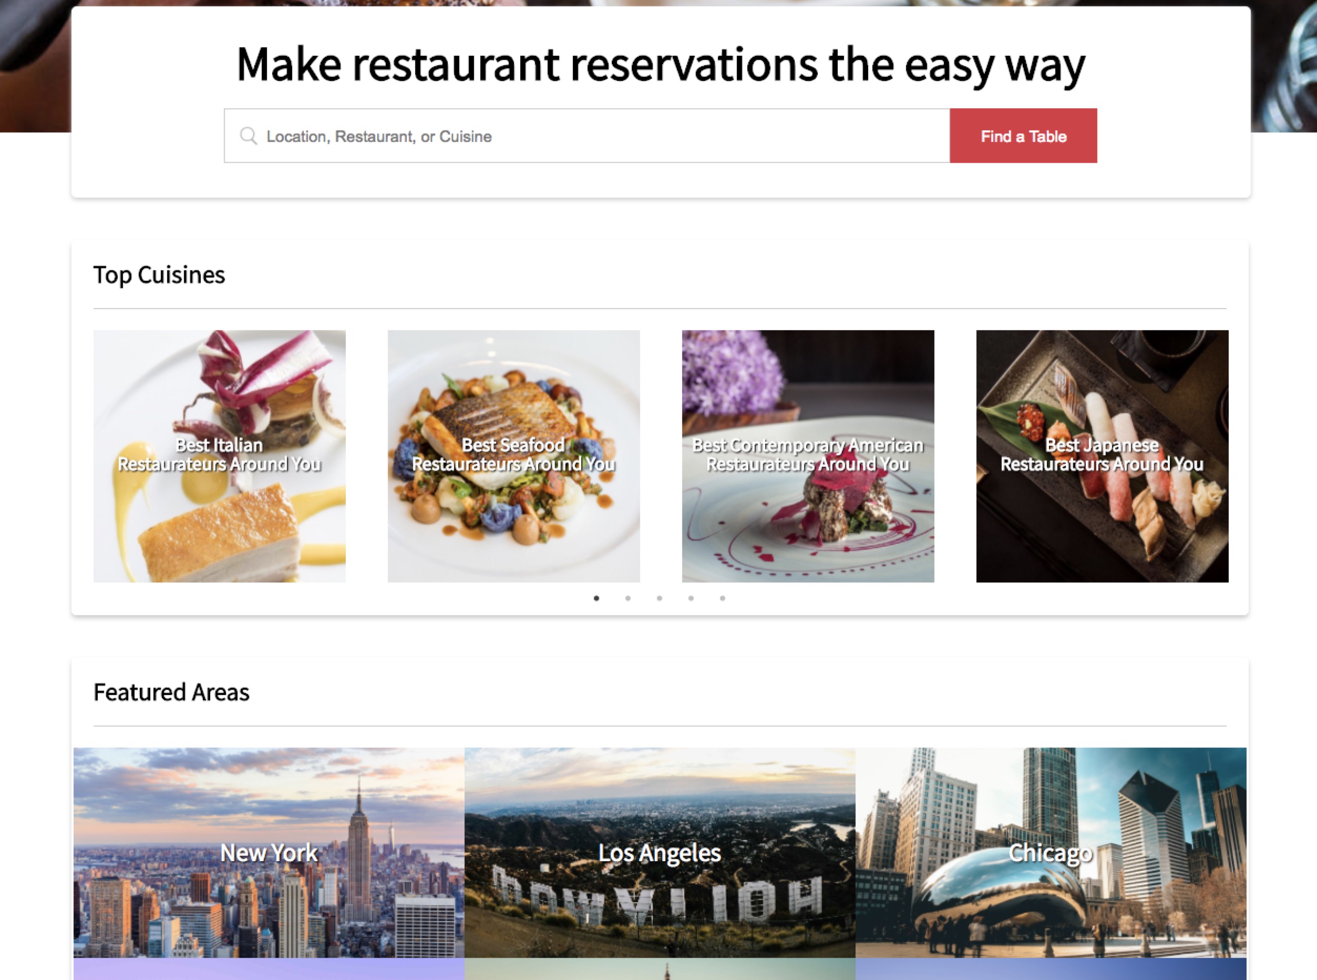Open Best Italian Restaurateurs Around You card

pyautogui.click(x=219, y=456)
